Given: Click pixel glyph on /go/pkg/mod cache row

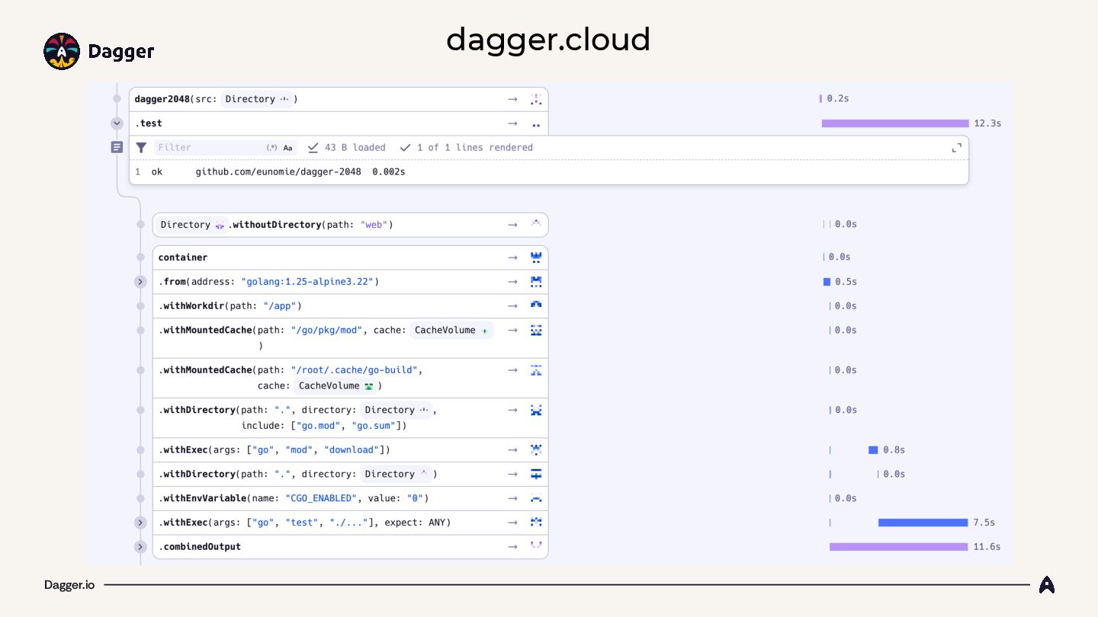Looking at the screenshot, I should click(536, 330).
